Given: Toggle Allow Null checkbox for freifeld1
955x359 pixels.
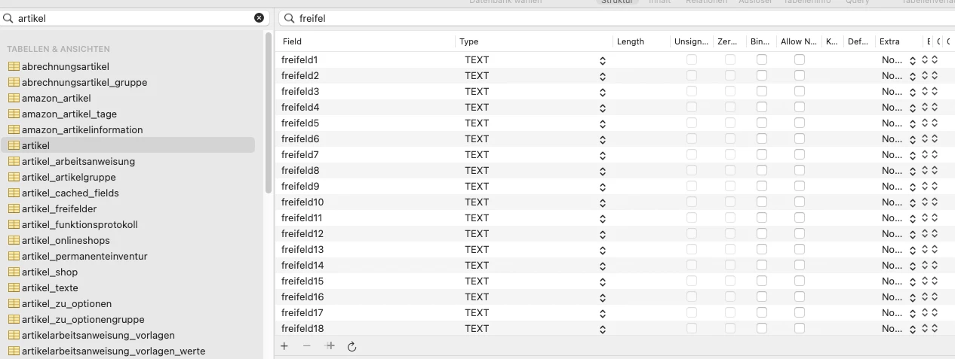Looking at the screenshot, I should tap(800, 59).
